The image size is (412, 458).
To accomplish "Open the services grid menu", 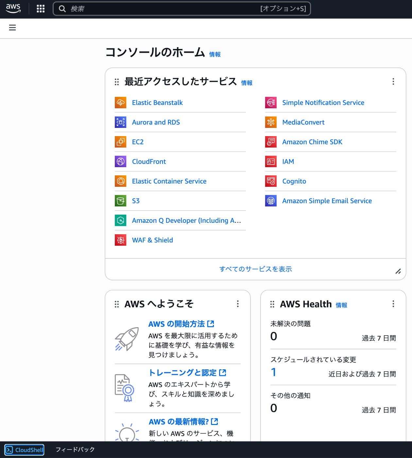I will 41,9.
